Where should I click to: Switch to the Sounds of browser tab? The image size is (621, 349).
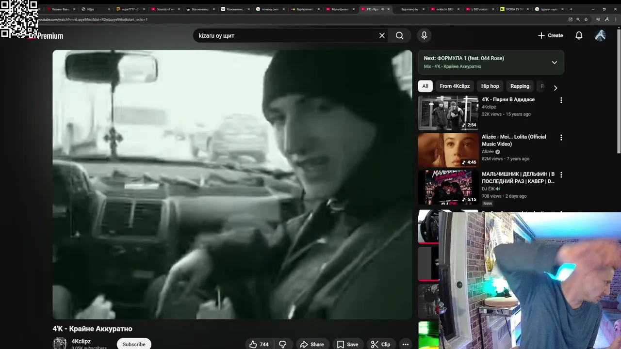click(165, 9)
